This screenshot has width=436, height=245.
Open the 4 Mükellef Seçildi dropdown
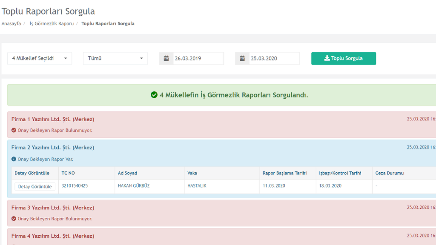(40, 59)
